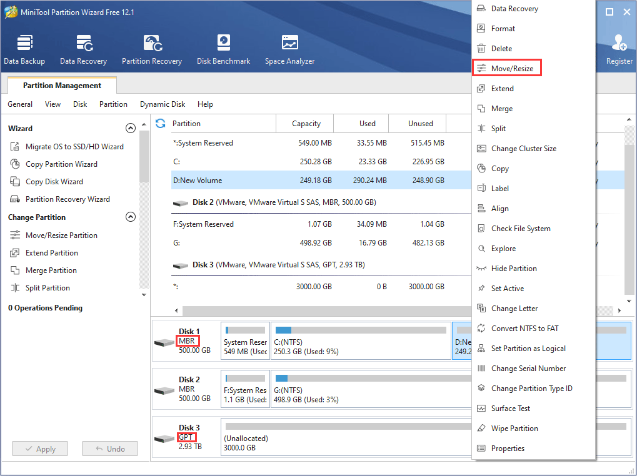Image resolution: width=637 pixels, height=476 pixels.
Task: Click the scroll-down arrow below Split Partition
Action: coord(143,294)
